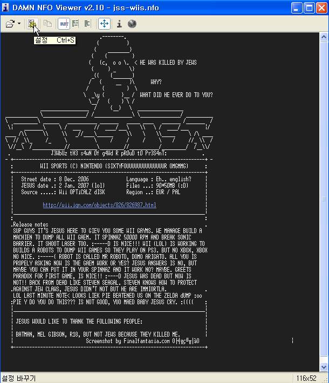
Task: Click the 'WII SPORTS (C) NINTENDO' title line
Action: [114, 166]
